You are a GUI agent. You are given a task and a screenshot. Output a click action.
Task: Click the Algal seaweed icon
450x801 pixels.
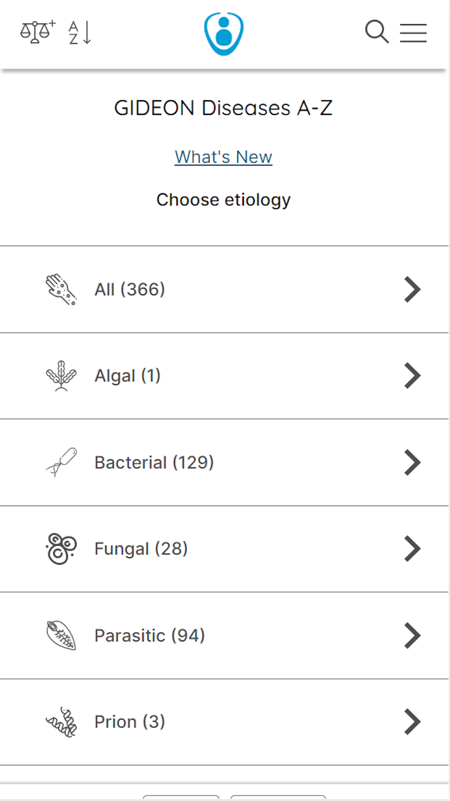pyautogui.click(x=61, y=376)
